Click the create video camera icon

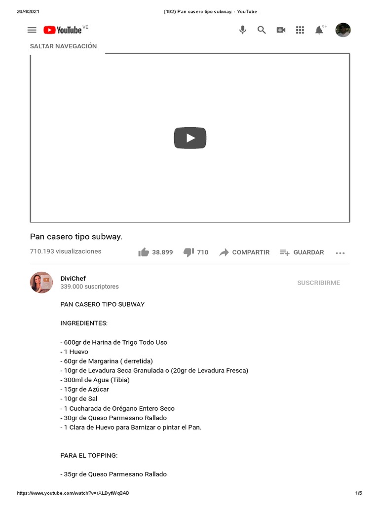click(x=281, y=30)
